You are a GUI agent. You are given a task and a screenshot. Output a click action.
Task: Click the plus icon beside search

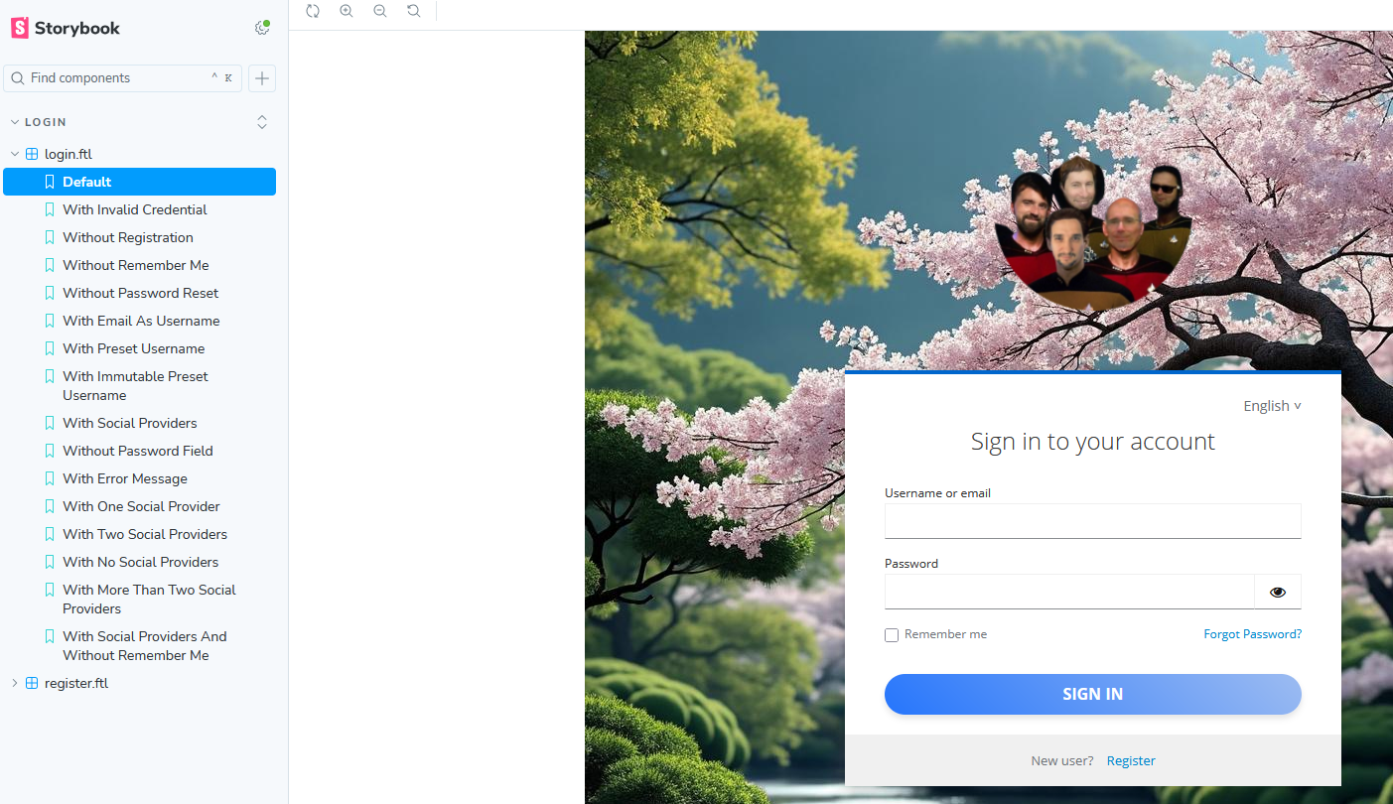coord(262,78)
